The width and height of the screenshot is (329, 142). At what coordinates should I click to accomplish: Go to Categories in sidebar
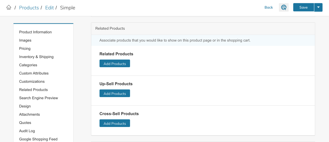point(28,65)
